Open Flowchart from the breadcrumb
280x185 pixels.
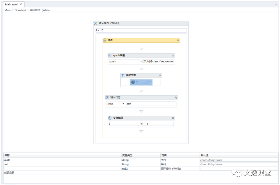20,10
